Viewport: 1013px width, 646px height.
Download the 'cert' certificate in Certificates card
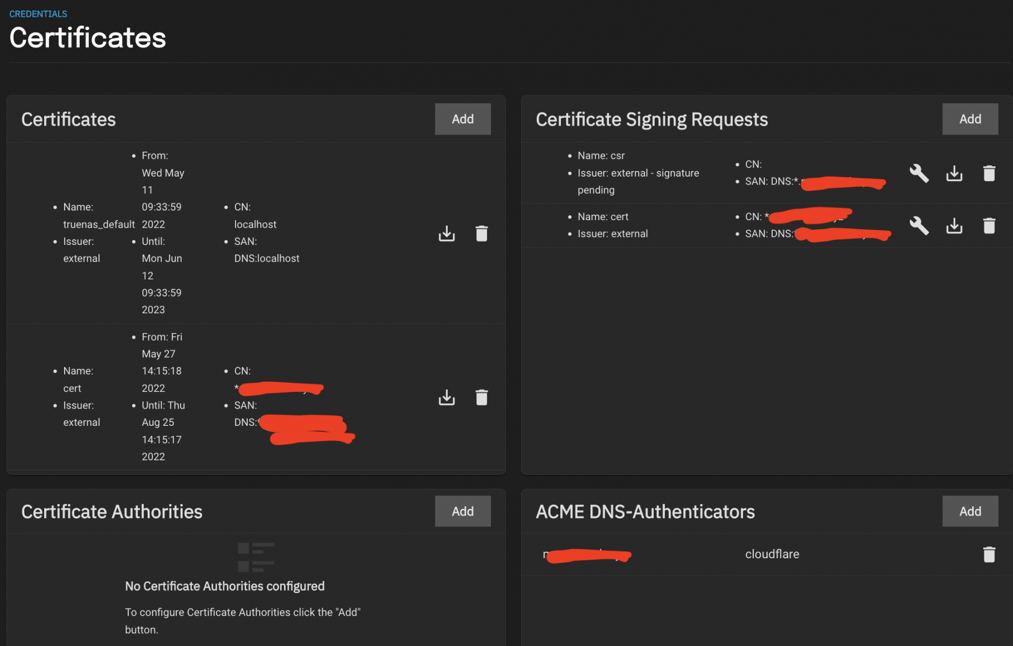click(447, 398)
